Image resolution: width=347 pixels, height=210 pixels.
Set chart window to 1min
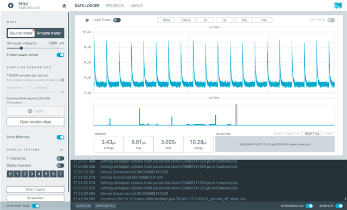(264, 21)
